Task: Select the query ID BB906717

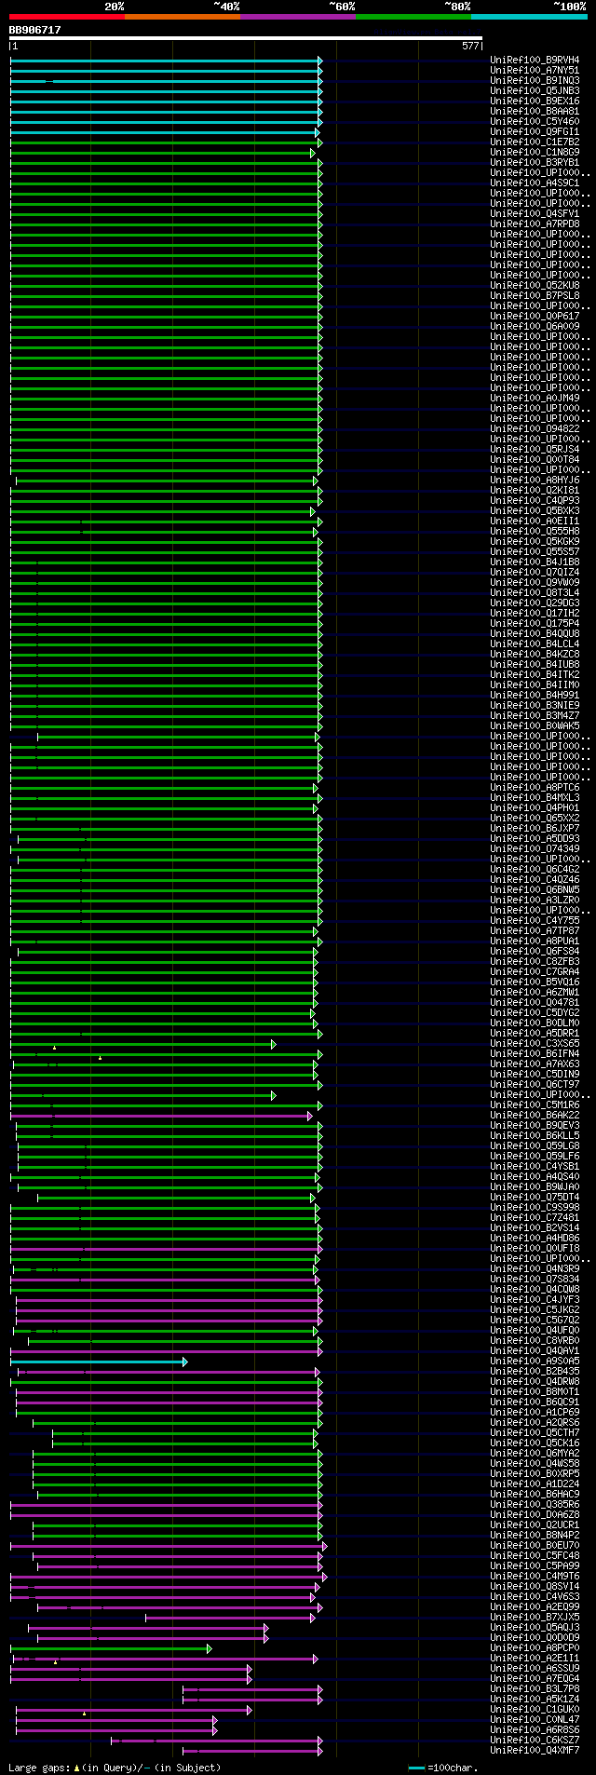Action: coord(35,30)
